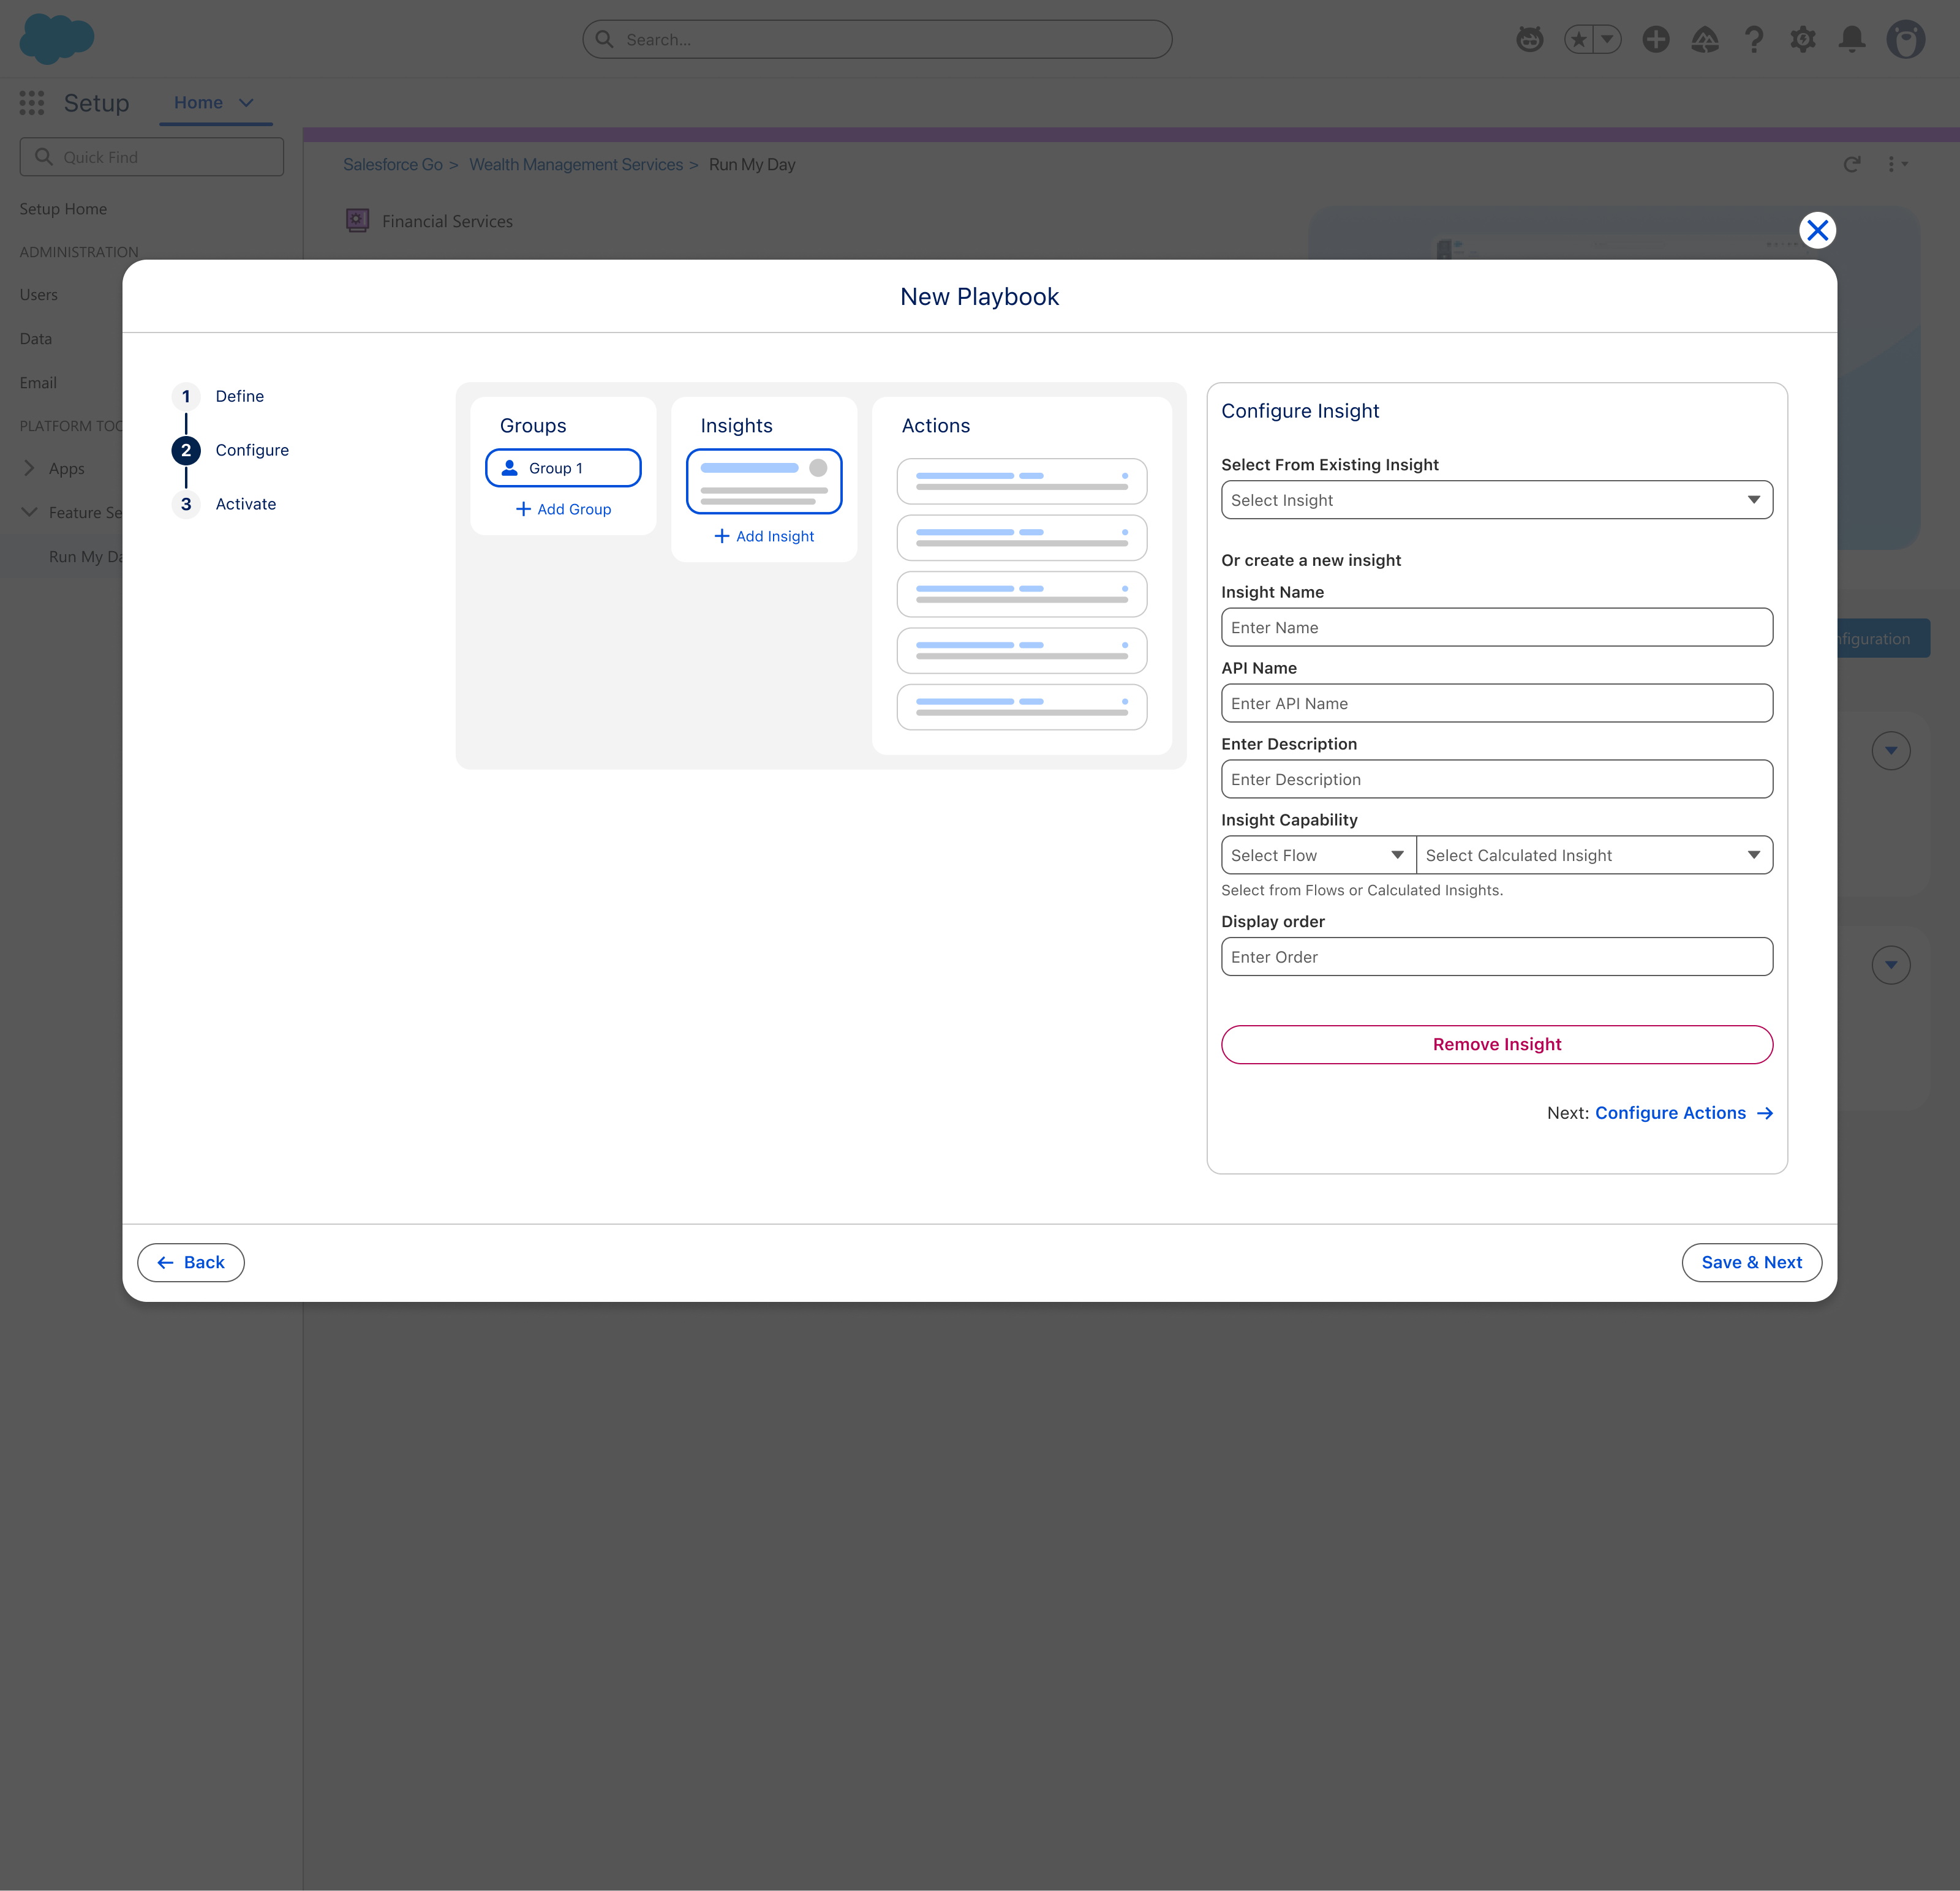Expand the upper collapsed section arrow behind dialog

[x=1890, y=750]
